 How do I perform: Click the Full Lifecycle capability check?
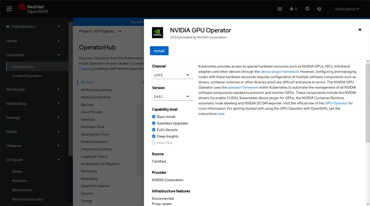click(x=154, y=130)
